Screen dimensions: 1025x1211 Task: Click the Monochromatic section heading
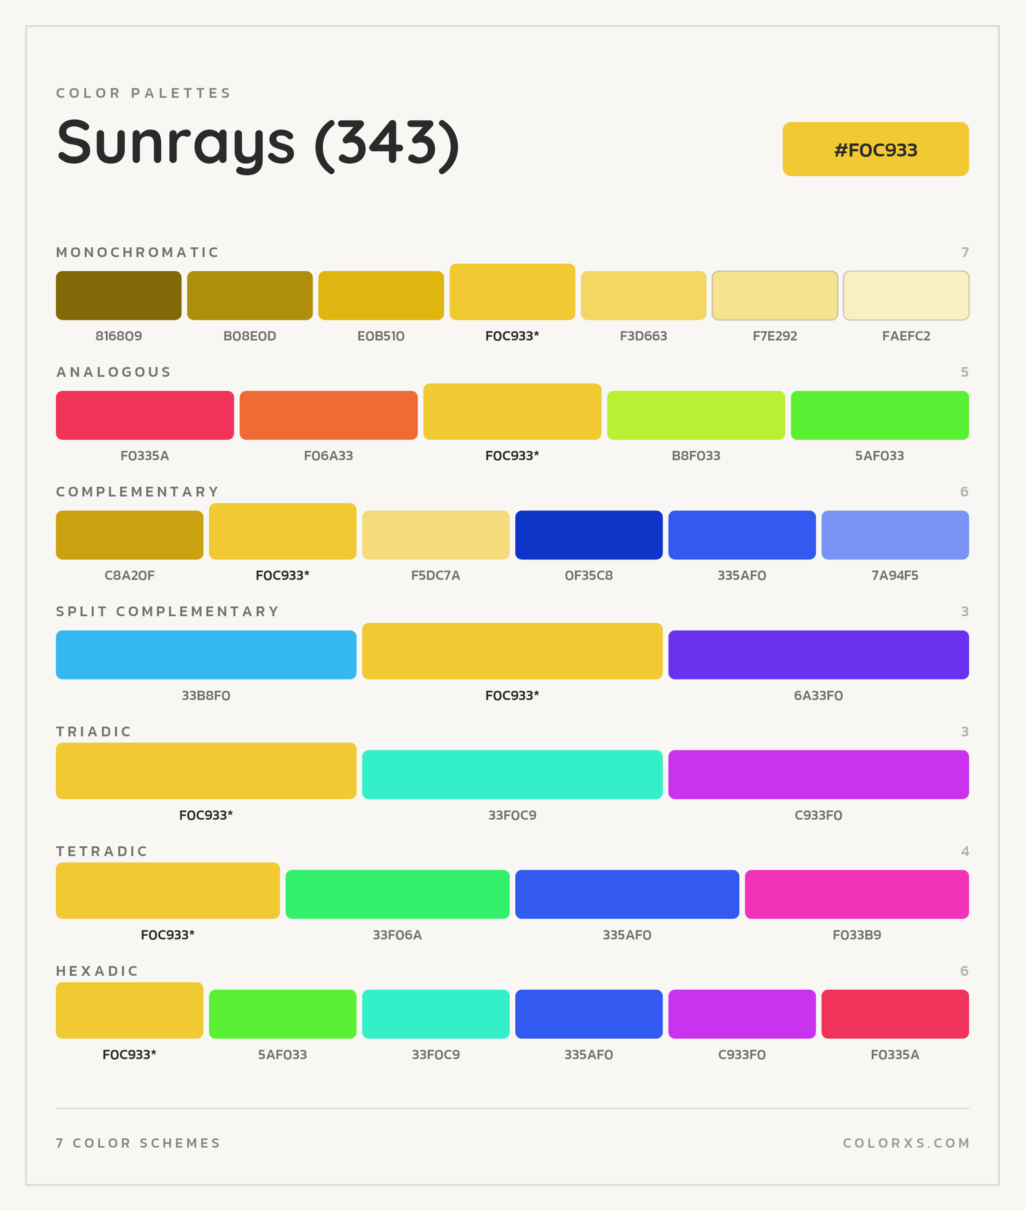(x=137, y=252)
